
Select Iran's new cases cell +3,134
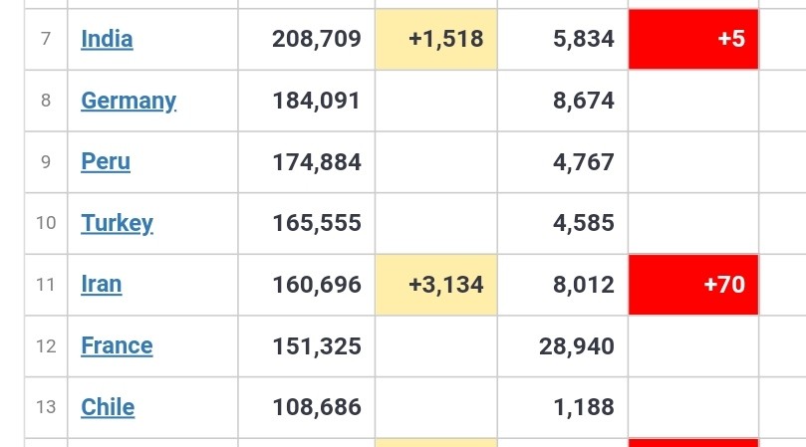[x=436, y=285]
